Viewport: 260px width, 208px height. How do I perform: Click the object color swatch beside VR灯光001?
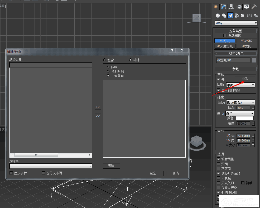tap(254, 60)
